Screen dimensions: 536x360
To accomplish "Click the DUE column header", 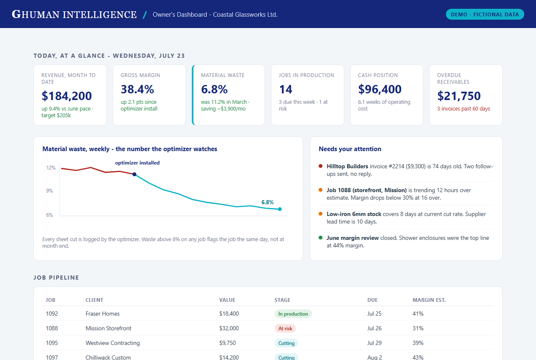I will (x=373, y=300).
